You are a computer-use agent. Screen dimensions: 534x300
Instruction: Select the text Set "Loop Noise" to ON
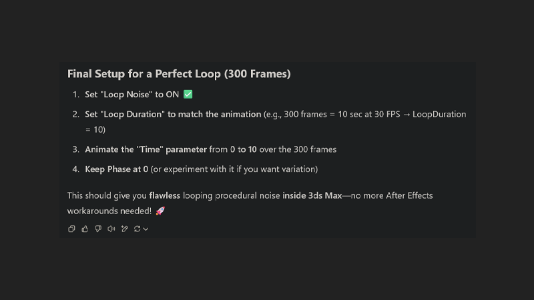point(131,95)
